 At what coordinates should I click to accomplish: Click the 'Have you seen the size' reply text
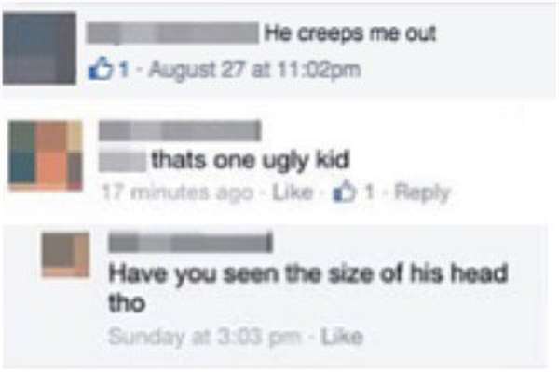coord(308,287)
